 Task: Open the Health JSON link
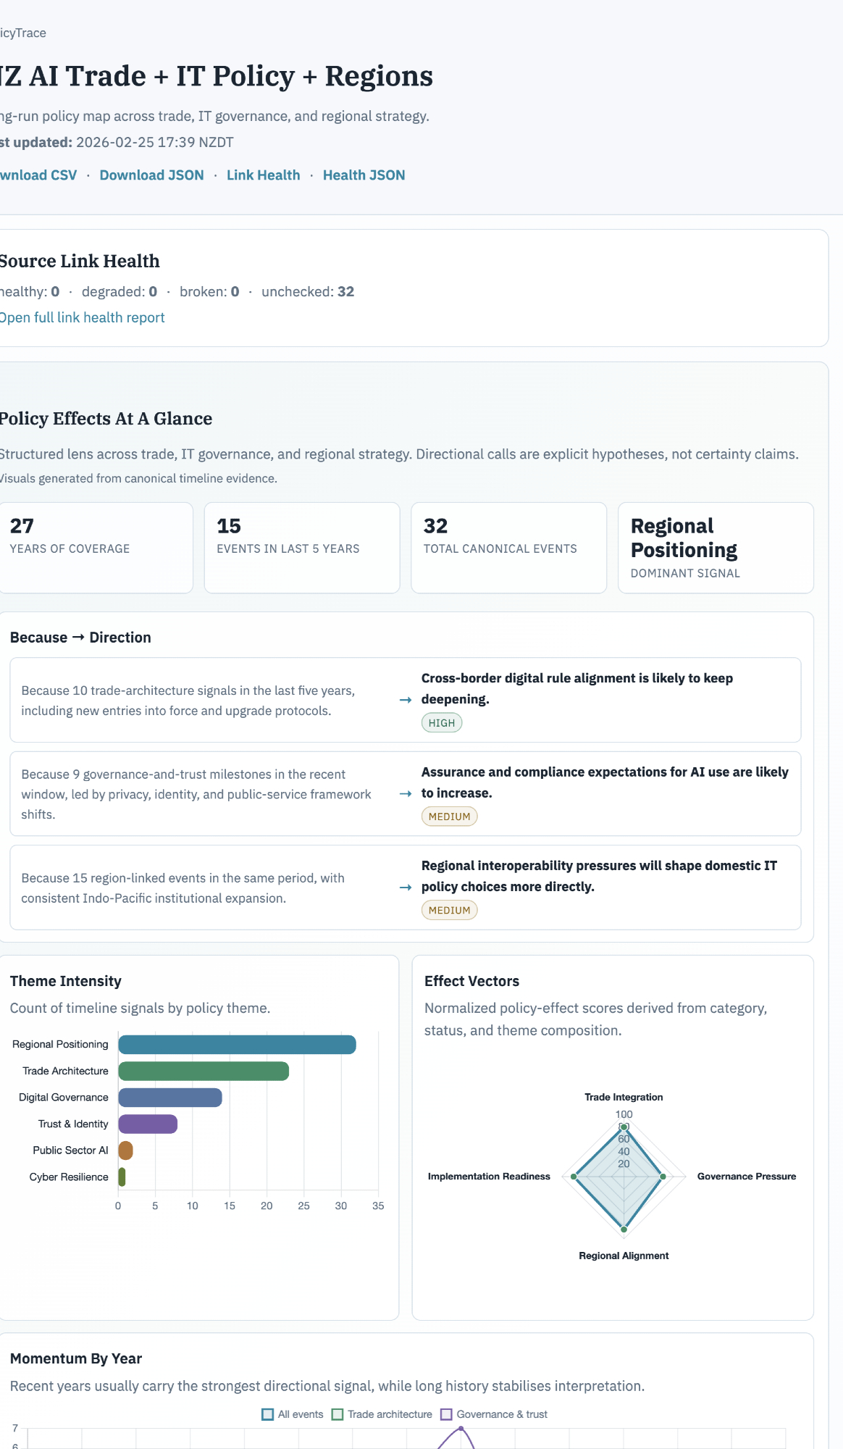(364, 175)
